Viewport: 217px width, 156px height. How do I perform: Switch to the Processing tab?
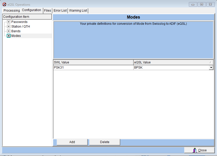(x=12, y=11)
